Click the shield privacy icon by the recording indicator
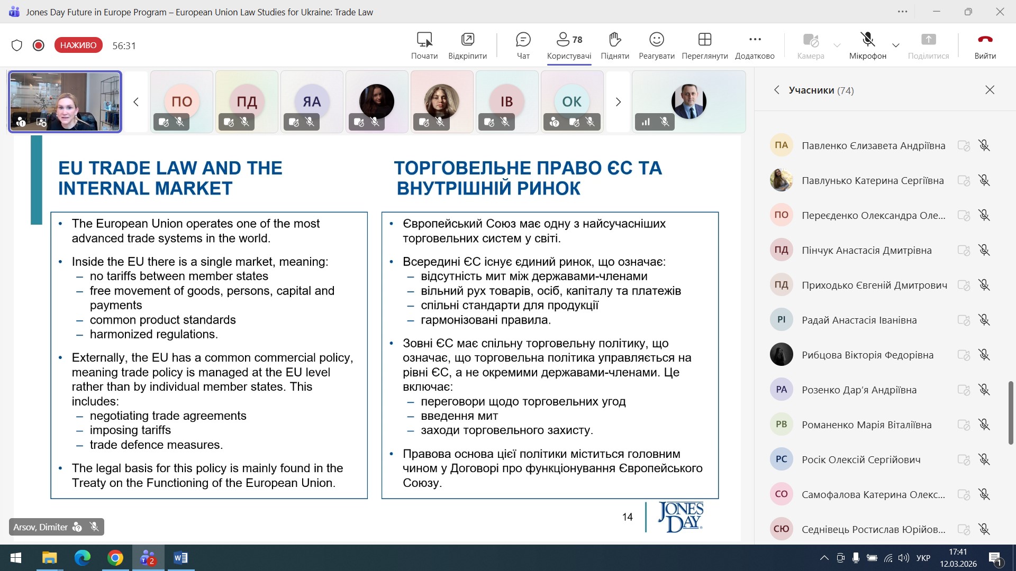 (17, 45)
